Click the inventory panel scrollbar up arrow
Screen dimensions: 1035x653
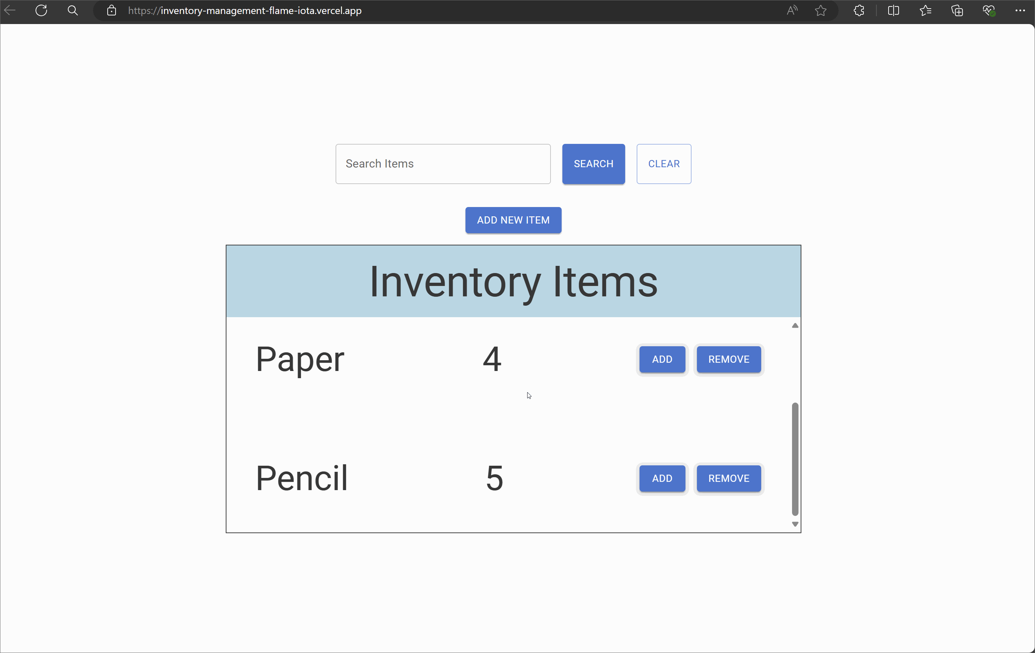click(795, 325)
